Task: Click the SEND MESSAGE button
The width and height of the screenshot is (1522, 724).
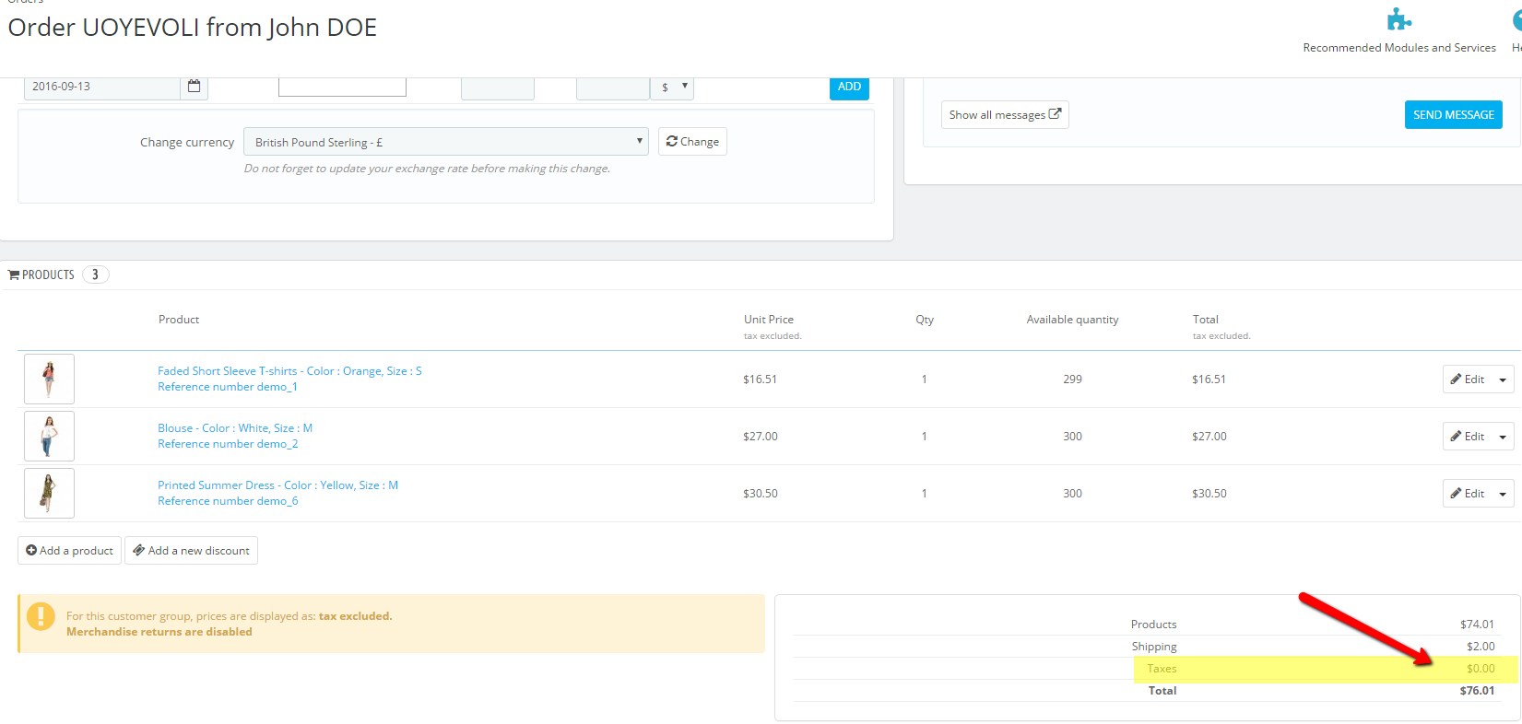Action: point(1453,115)
